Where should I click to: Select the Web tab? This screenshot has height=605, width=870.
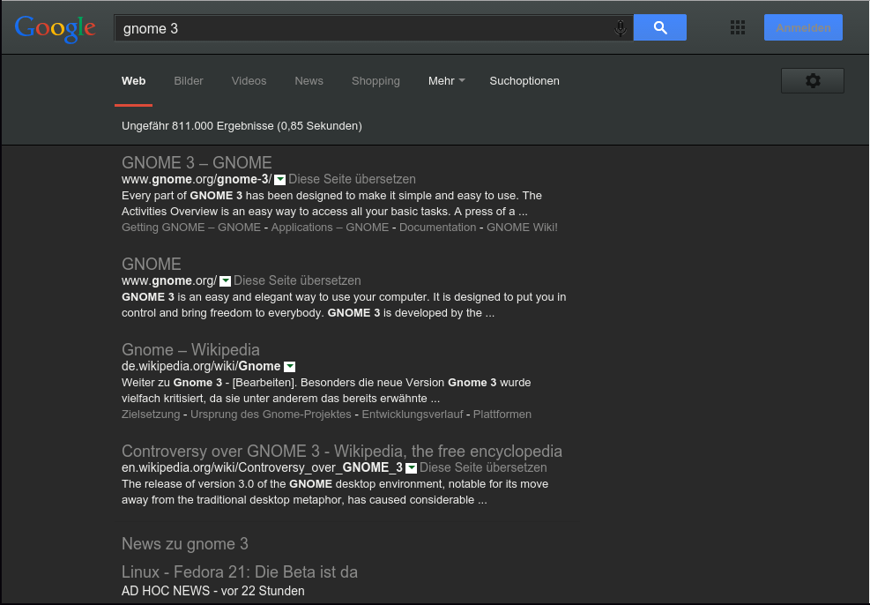[x=134, y=81]
